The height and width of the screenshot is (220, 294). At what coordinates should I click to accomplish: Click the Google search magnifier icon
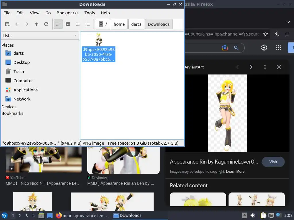point(236,48)
